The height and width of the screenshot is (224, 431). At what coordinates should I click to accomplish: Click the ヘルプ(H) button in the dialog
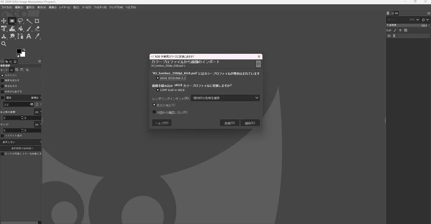(162, 123)
